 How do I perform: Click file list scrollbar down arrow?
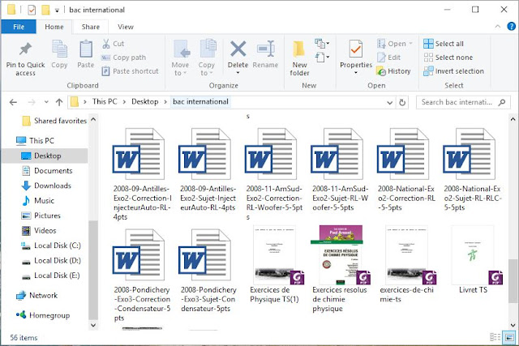coord(513,325)
